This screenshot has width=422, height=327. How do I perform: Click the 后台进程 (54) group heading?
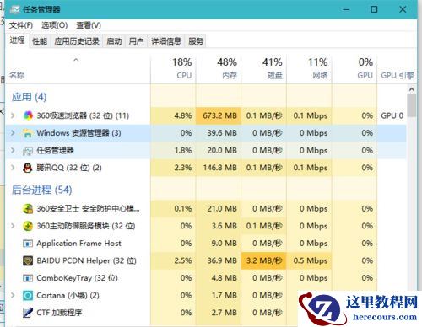tap(41, 190)
